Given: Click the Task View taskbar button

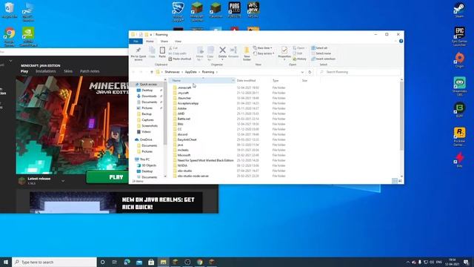Looking at the screenshot, I should (115, 262).
